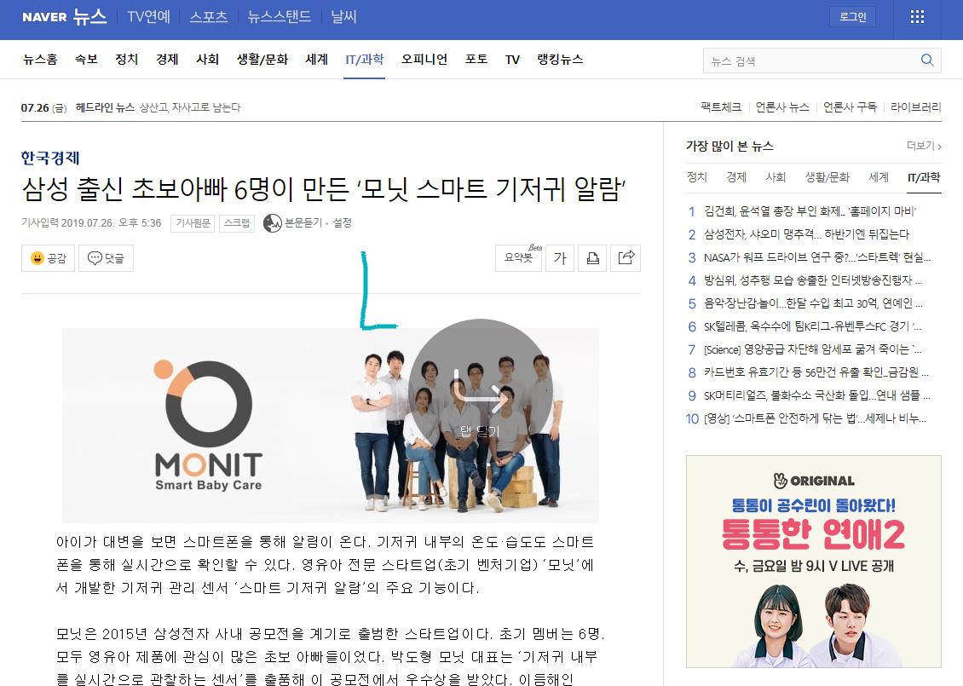Select 세계 tab in most viewed news
963x686 pixels.
point(879,177)
